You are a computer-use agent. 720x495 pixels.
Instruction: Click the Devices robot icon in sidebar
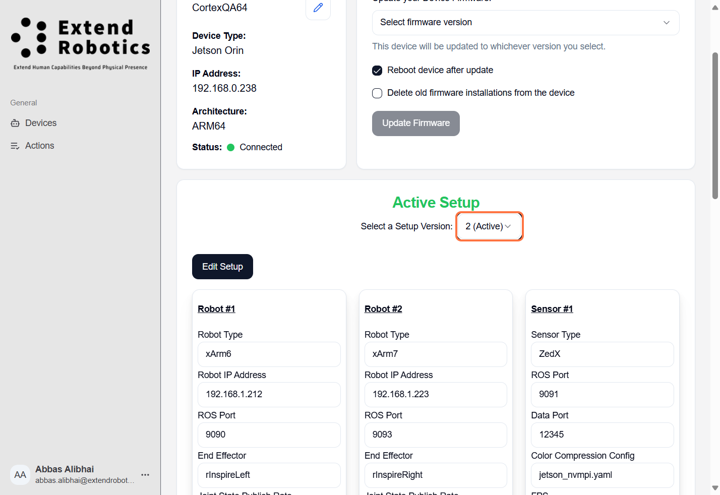pyautogui.click(x=15, y=123)
